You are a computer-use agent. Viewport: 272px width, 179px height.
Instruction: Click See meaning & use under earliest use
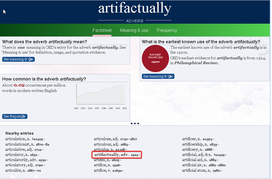coord(158,76)
